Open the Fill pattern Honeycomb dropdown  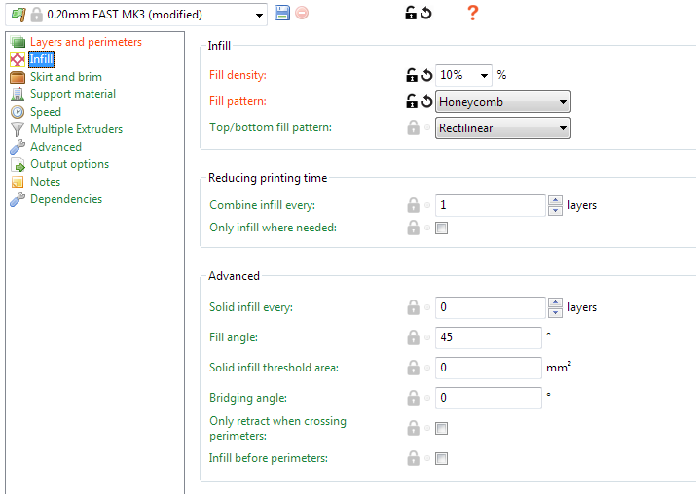tap(503, 102)
